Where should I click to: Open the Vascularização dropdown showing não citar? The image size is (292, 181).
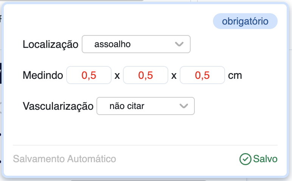click(146, 106)
